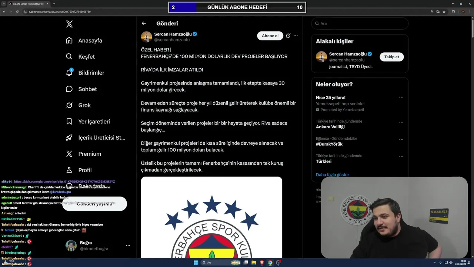Open Grok from the sidebar
Image resolution: width=474 pixels, height=267 pixels.
point(78,105)
